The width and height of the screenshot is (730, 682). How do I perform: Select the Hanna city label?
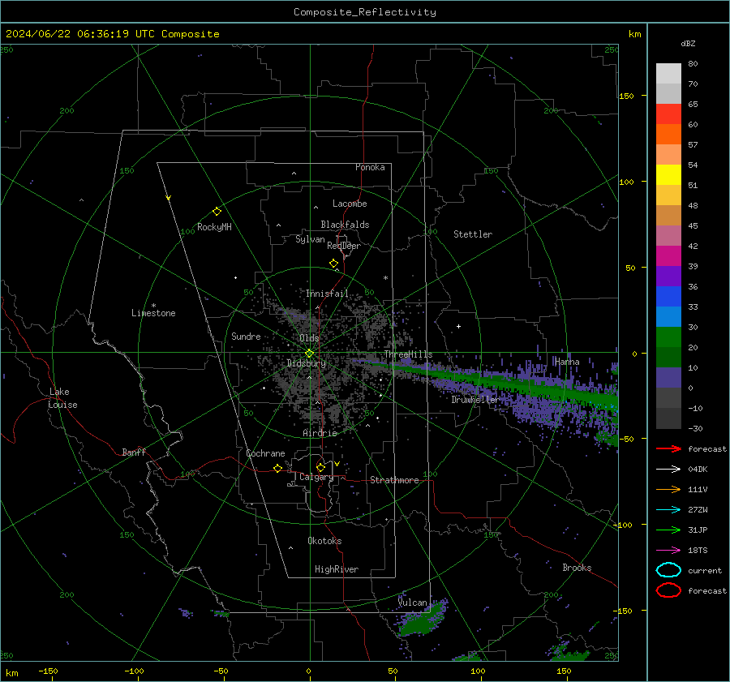[x=567, y=362]
